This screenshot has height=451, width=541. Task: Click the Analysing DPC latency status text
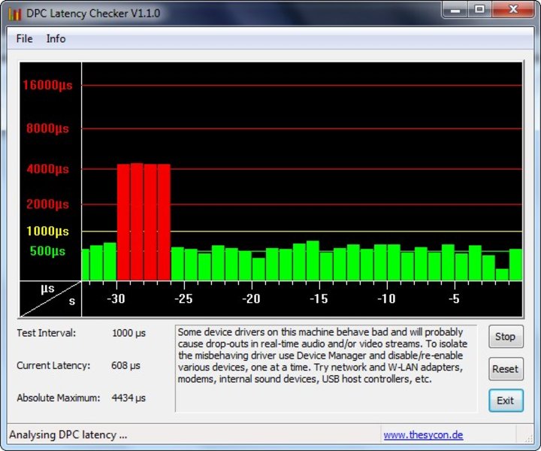pos(68,434)
